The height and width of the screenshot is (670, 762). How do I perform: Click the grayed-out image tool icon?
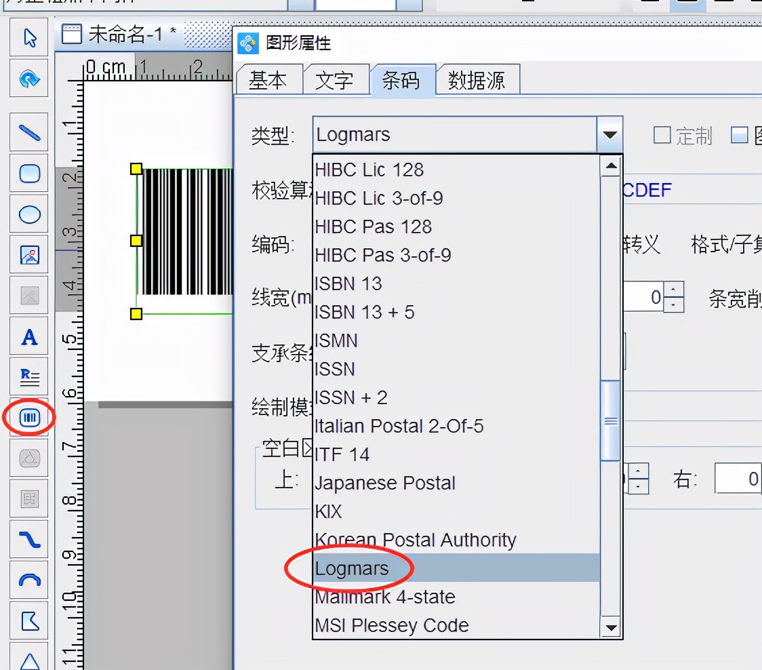pyautogui.click(x=29, y=296)
